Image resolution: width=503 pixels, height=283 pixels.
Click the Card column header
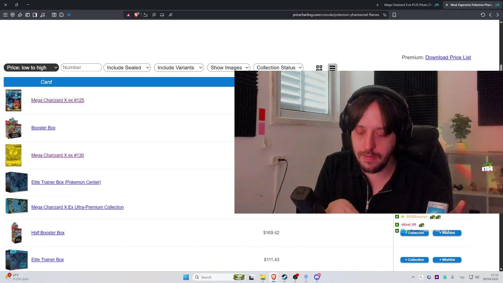click(x=46, y=82)
